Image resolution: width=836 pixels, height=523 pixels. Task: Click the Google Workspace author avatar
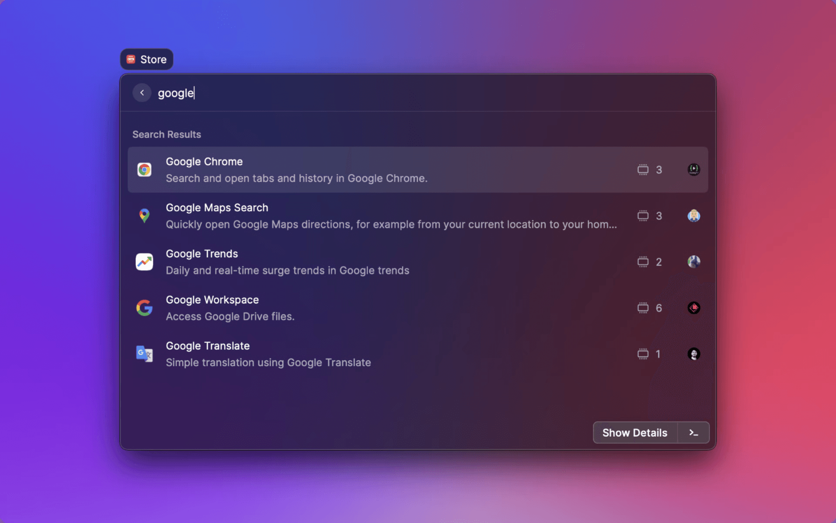(694, 308)
